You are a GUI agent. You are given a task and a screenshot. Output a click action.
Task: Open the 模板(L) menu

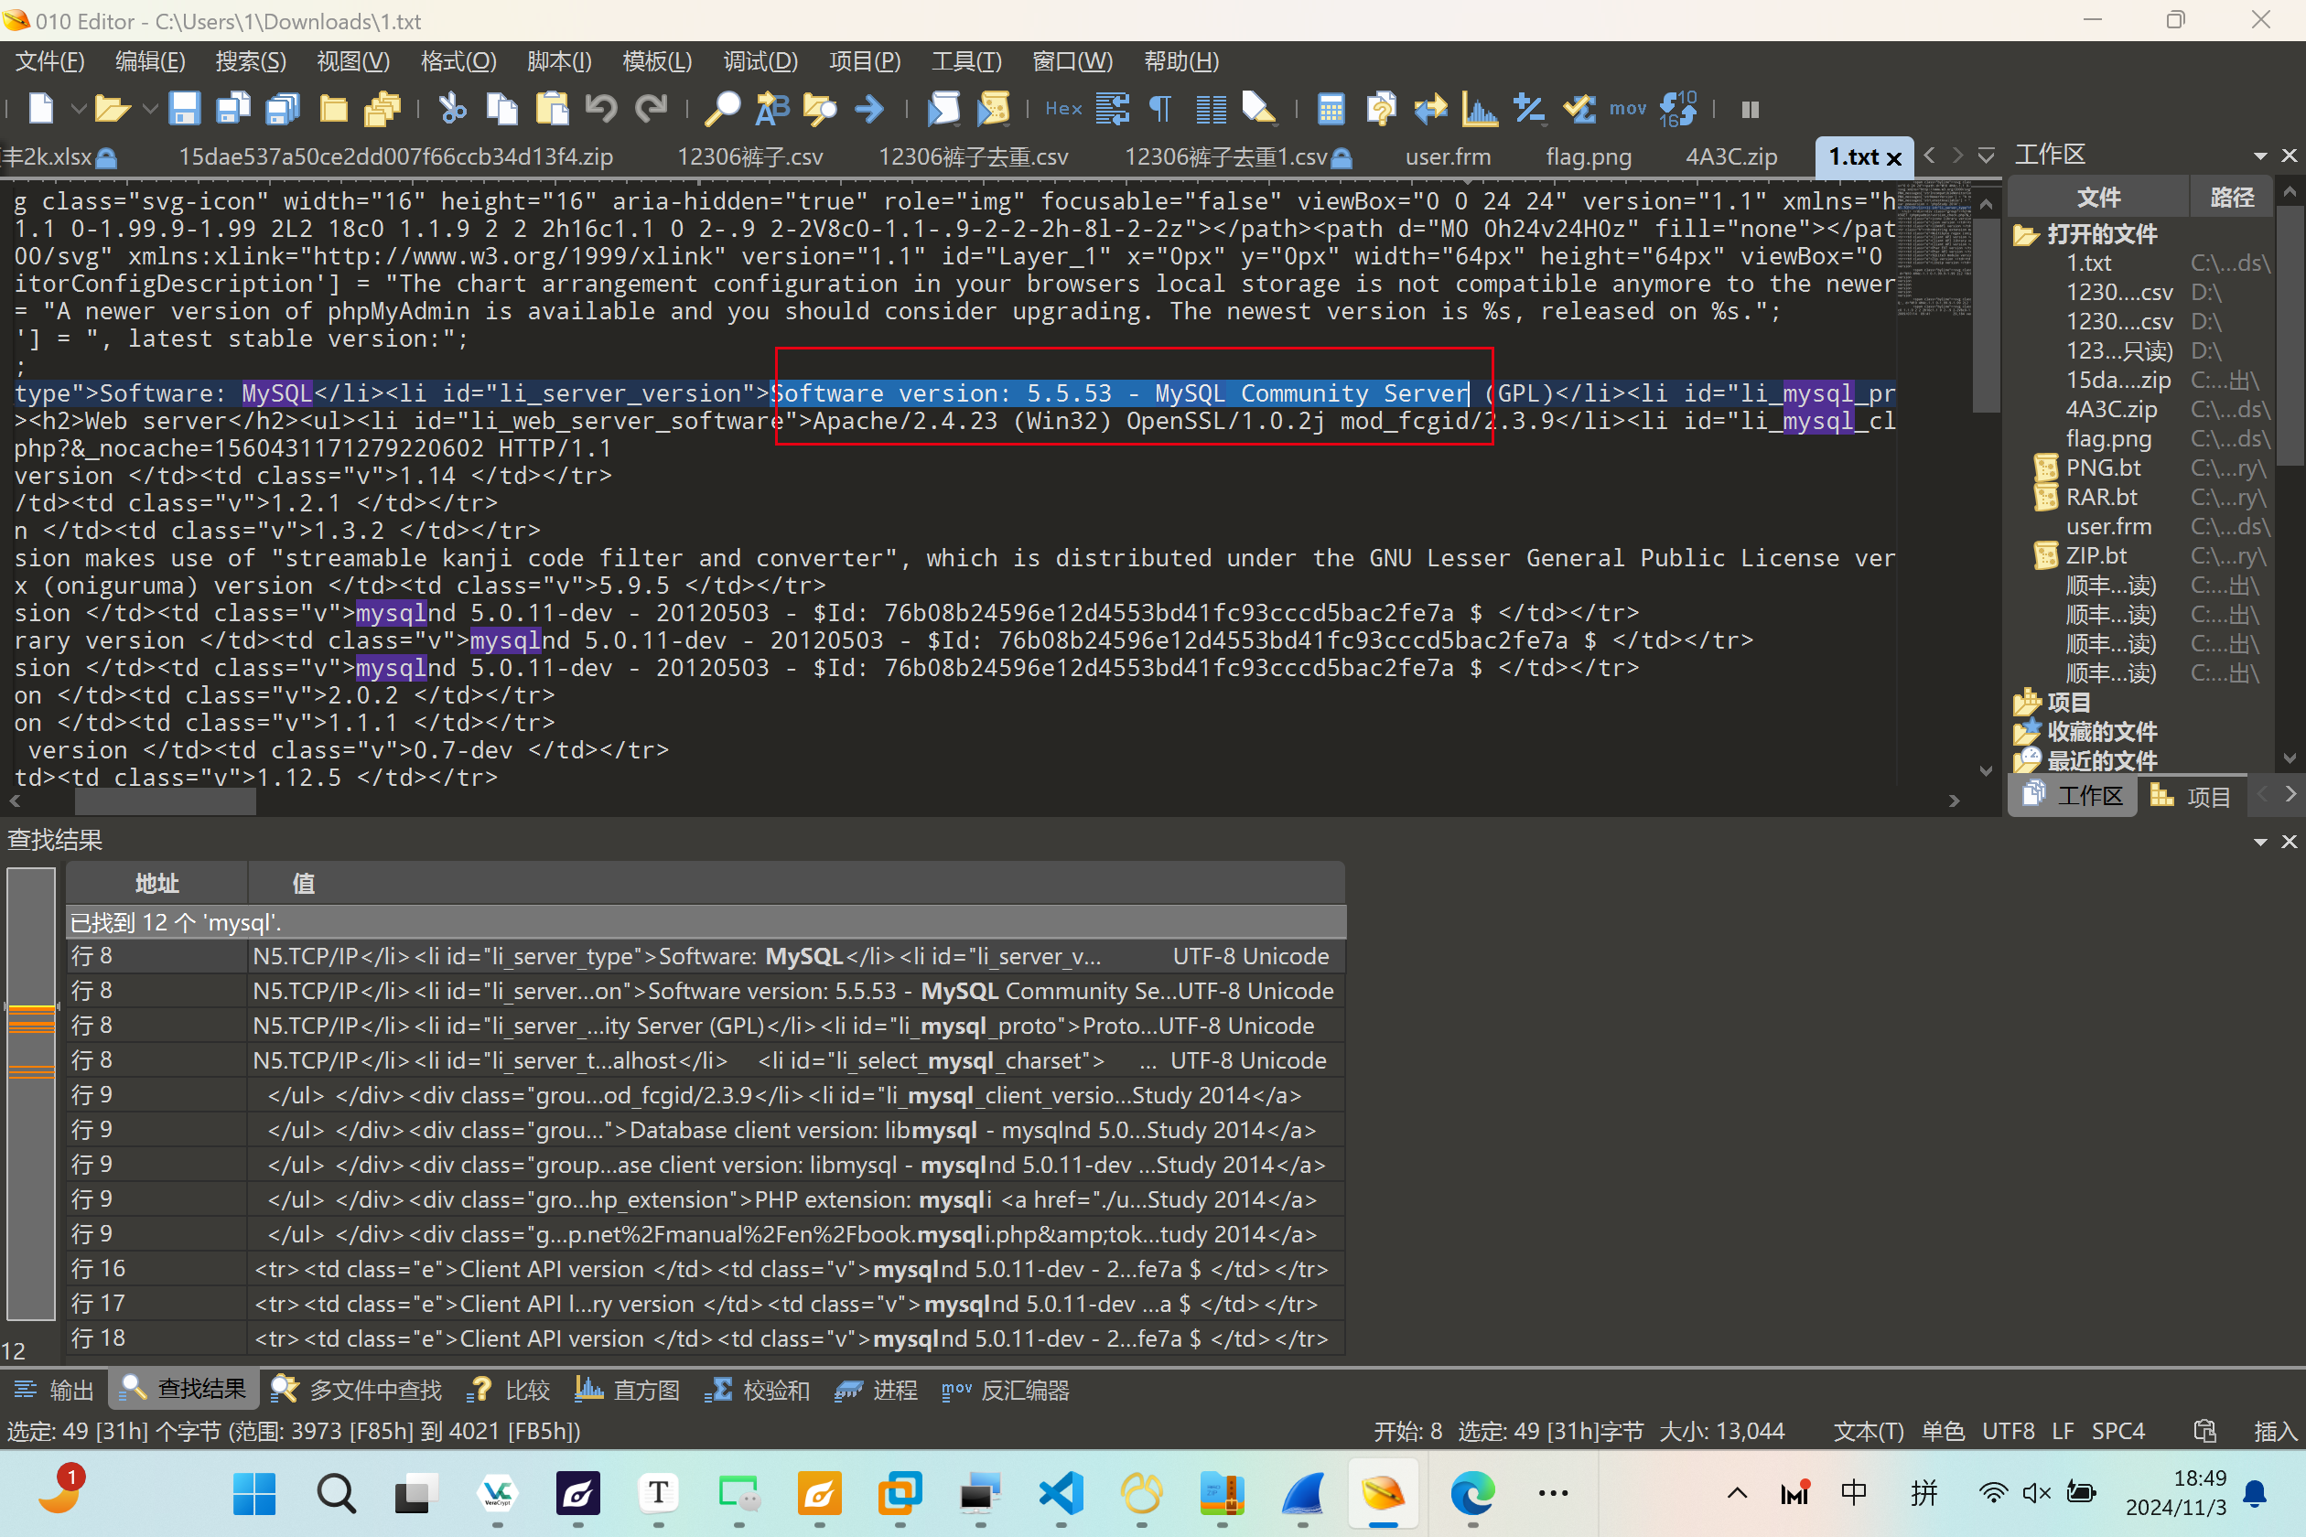click(x=657, y=60)
